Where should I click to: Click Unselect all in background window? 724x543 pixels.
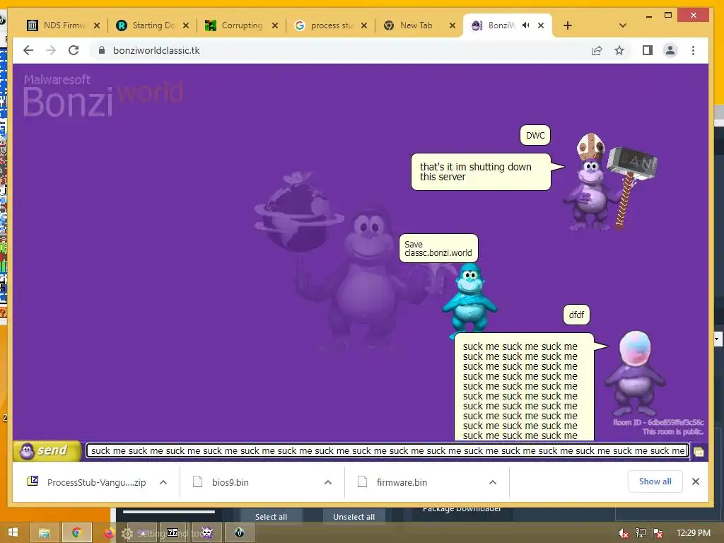pos(354,517)
